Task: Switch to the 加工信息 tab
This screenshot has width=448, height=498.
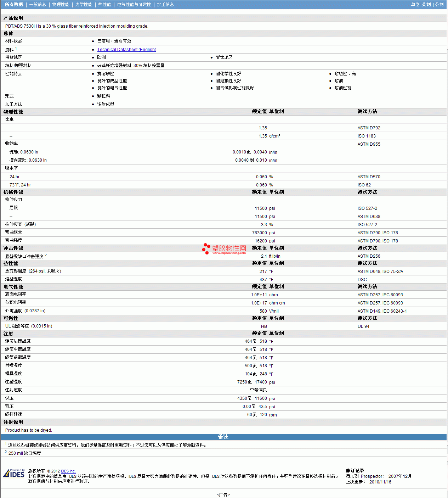Action: click(x=165, y=5)
